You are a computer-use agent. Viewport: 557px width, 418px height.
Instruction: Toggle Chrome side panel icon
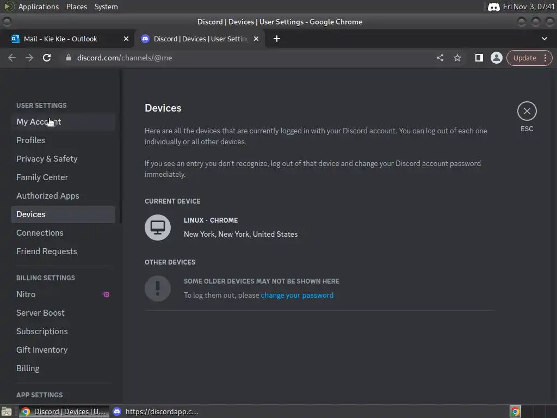pyautogui.click(x=479, y=58)
